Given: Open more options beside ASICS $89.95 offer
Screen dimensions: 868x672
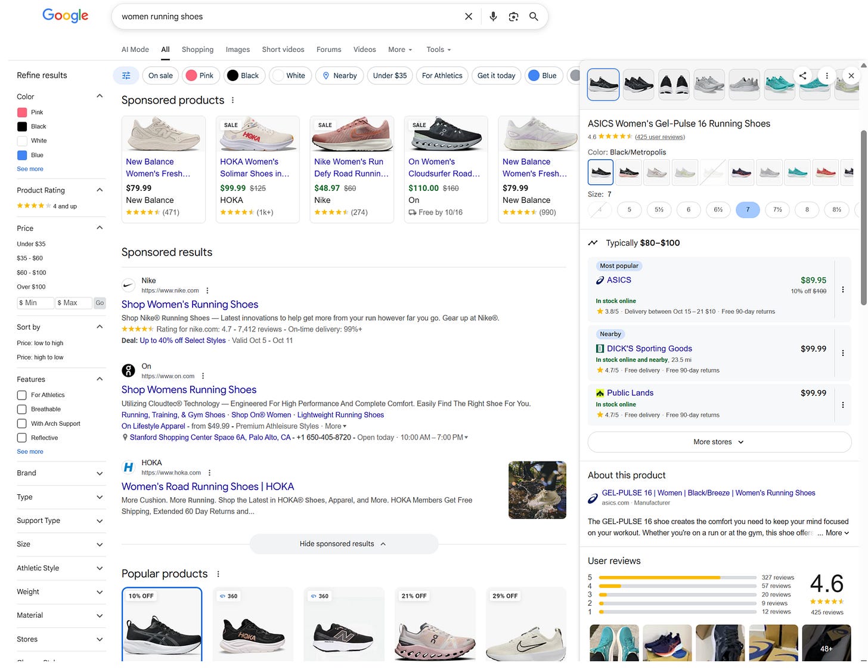Looking at the screenshot, I should 843,290.
